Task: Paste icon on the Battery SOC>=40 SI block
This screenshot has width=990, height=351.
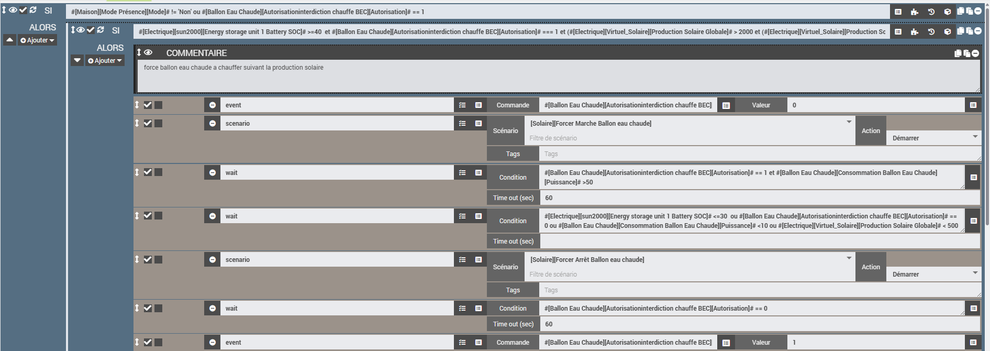Action: tap(969, 31)
